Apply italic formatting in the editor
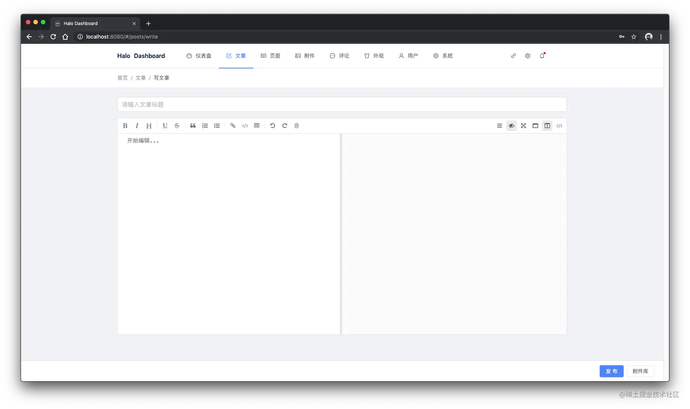Image resolution: width=690 pixels, height=409 pixels. click(x=137, y=126)
